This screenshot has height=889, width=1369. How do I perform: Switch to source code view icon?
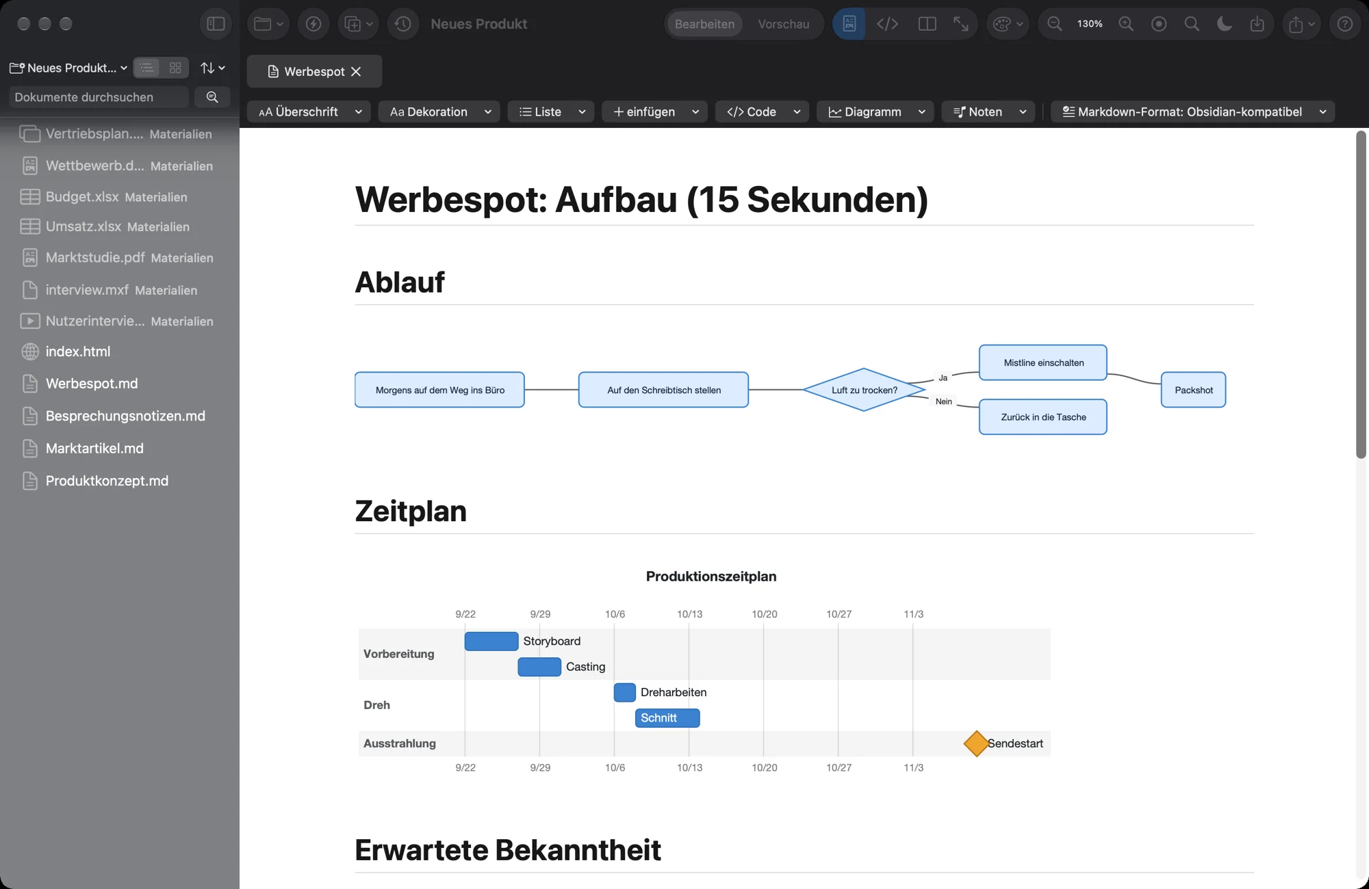[x=888, y=24]
